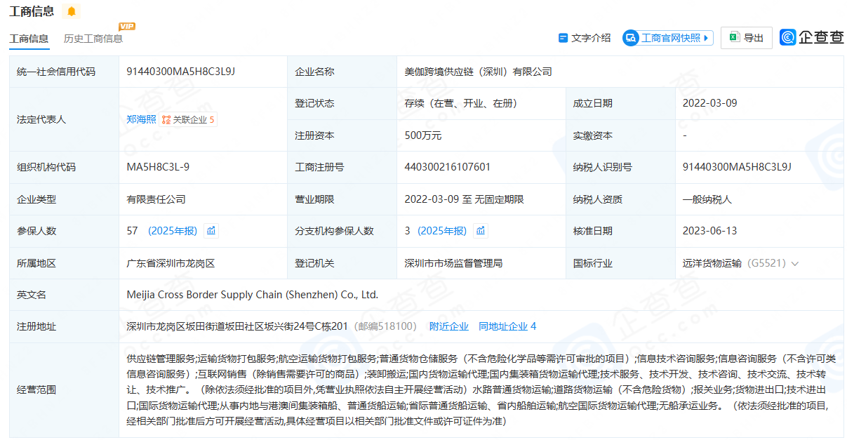
Task: Select the organization code MA5H8C3L-9
Action: [158, 167]
